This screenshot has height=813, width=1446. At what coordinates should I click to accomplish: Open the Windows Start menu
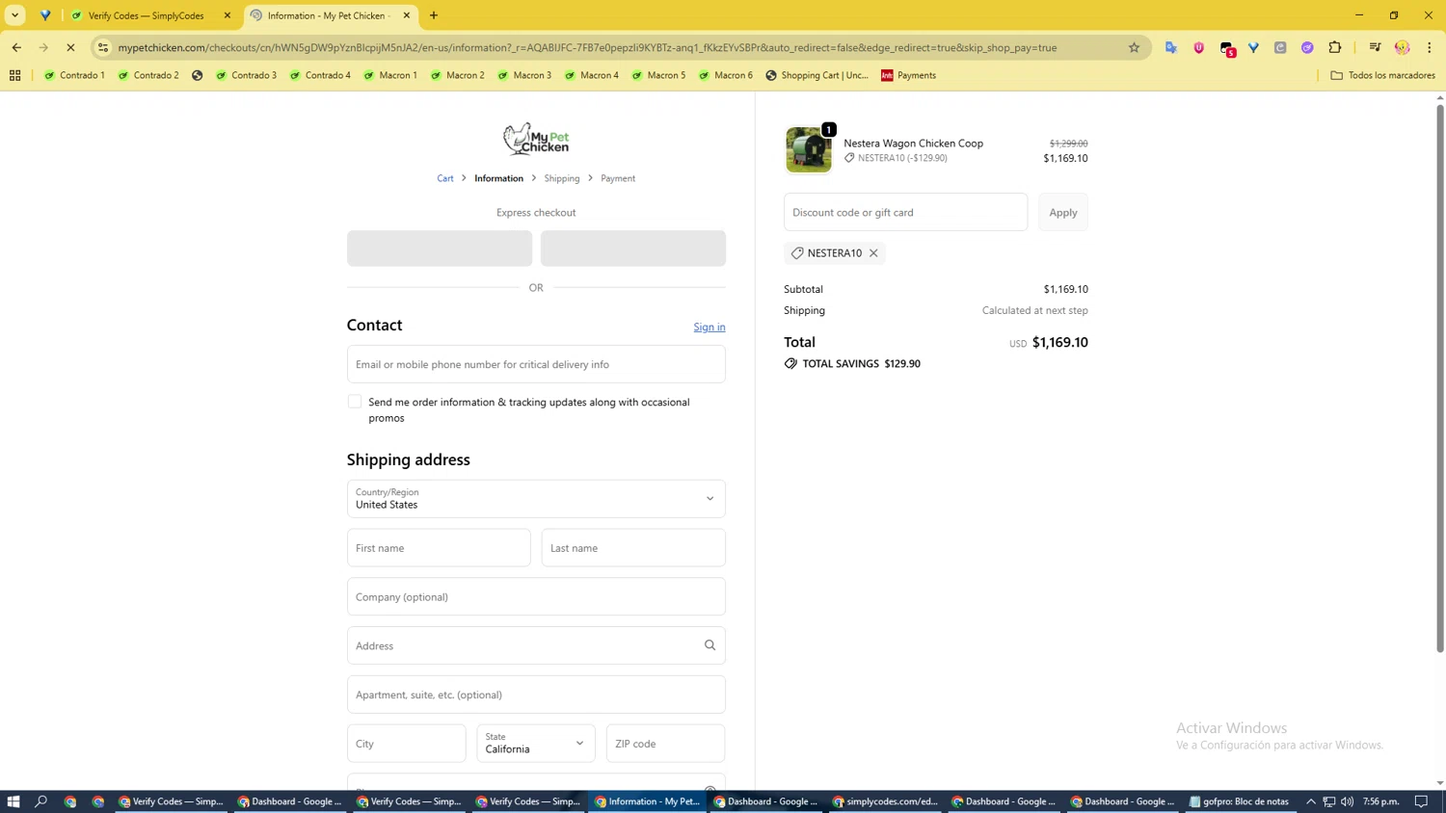point(13,801)
